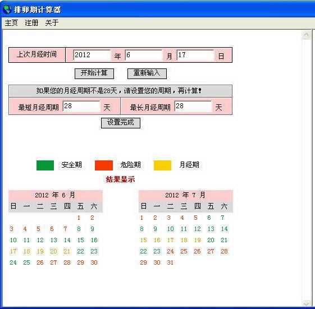This screenshot has height=309, width=315.
Task: Select day 22 in June calendar
Action: [x=80, y=251]
